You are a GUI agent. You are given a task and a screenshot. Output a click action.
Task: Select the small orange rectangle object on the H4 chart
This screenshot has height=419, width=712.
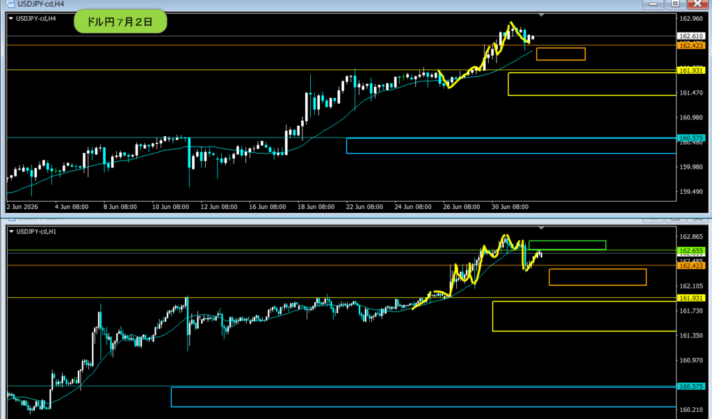click(x=561, y=54)
